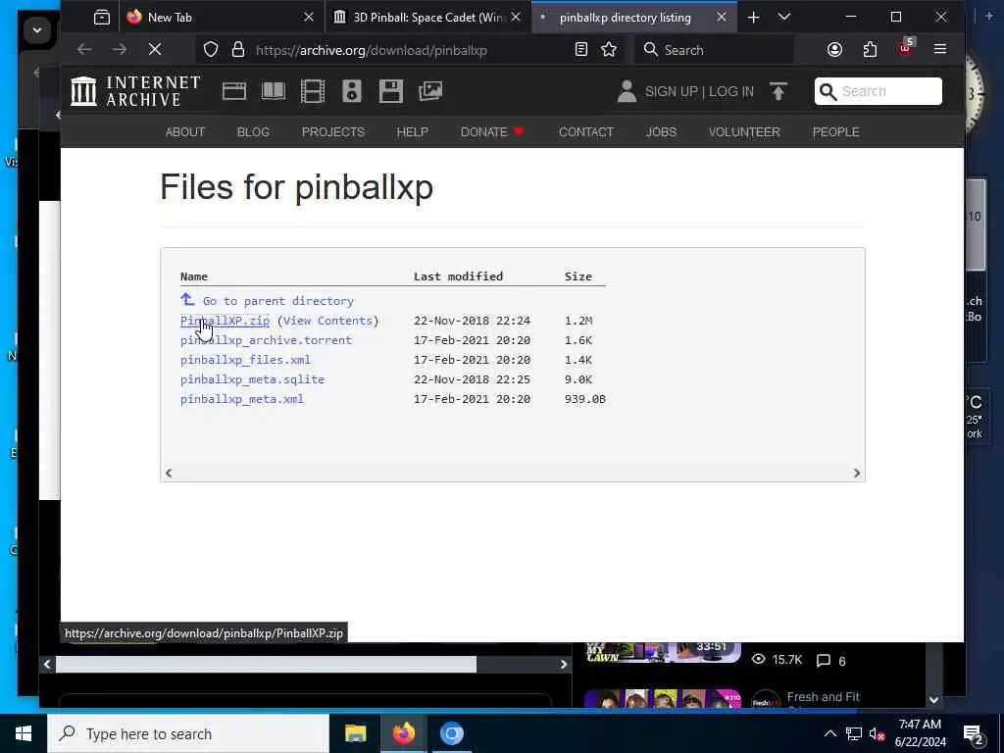Image resolution: width=1004 pixels, height=753 pixels.
Task: Select the pinballxp directory listing tab
Action: tap(634, 18)
